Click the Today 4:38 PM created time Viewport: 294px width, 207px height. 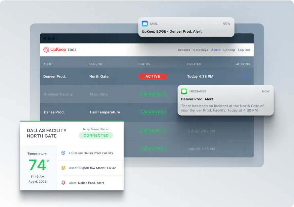coord(200,76)
